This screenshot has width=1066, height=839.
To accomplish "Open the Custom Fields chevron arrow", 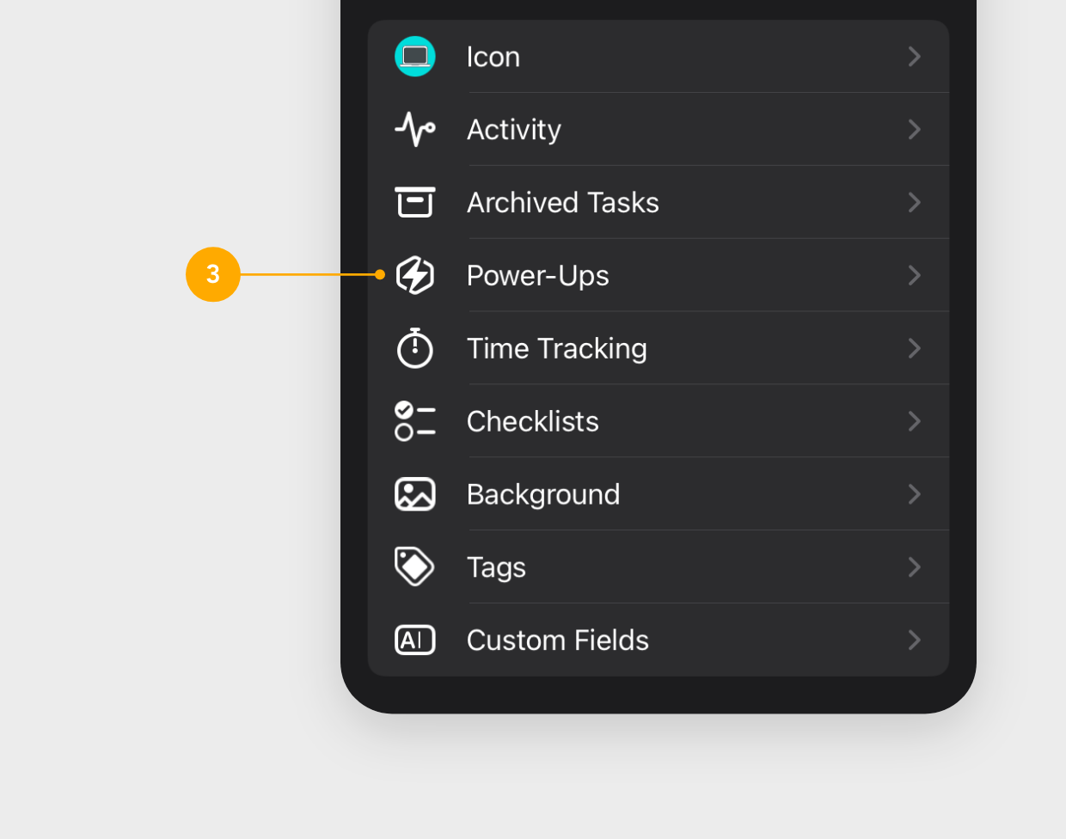I will (x=914, y=640).
